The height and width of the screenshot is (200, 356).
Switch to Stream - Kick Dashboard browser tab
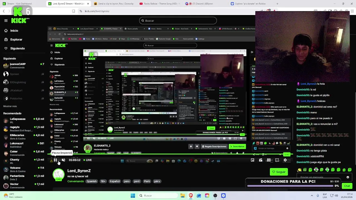coord(23,4)
